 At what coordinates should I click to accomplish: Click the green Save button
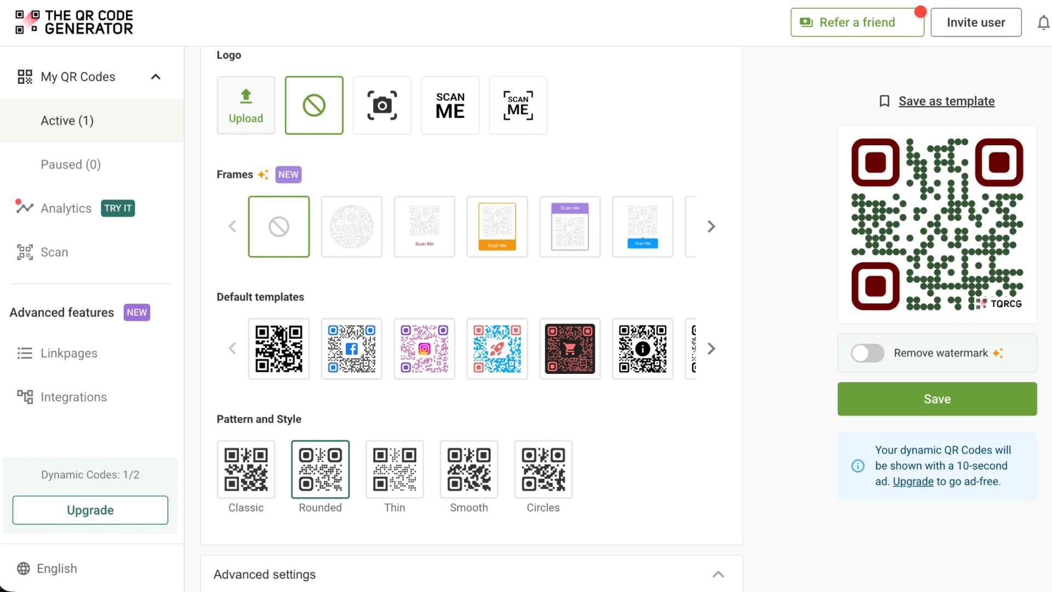[937, 399]
